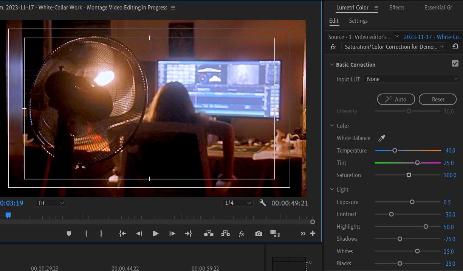Open the comparison view icon

[x=275, y=234]
